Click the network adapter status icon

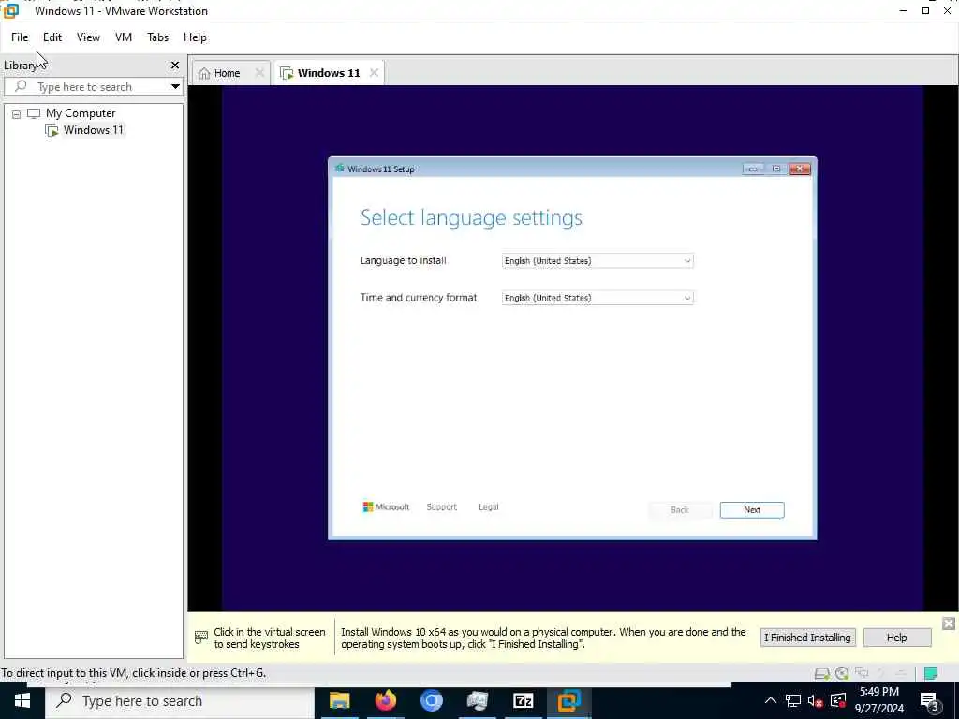click(862, 673)
